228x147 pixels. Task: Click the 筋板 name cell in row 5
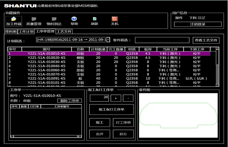coord(80,70)
